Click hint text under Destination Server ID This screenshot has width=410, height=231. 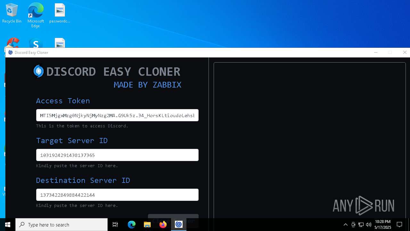click(77, 205)
